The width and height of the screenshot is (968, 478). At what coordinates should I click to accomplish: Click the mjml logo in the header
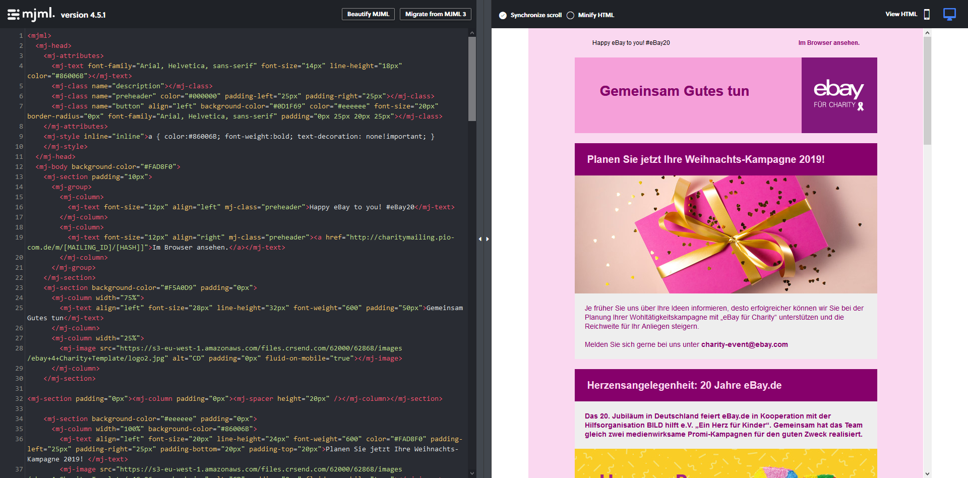31,14
